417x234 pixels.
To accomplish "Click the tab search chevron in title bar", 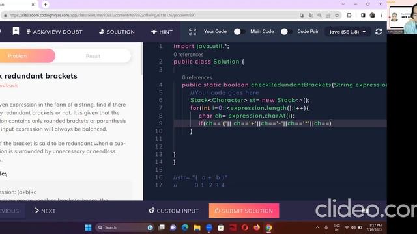I will tap(343, 4).
